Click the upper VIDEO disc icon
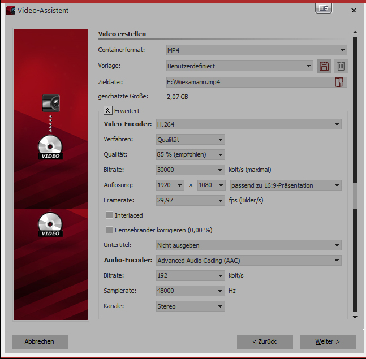 pos(50,147)
